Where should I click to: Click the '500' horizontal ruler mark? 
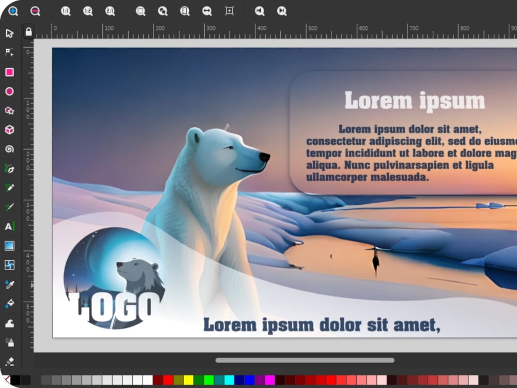(x=313, y=28)
